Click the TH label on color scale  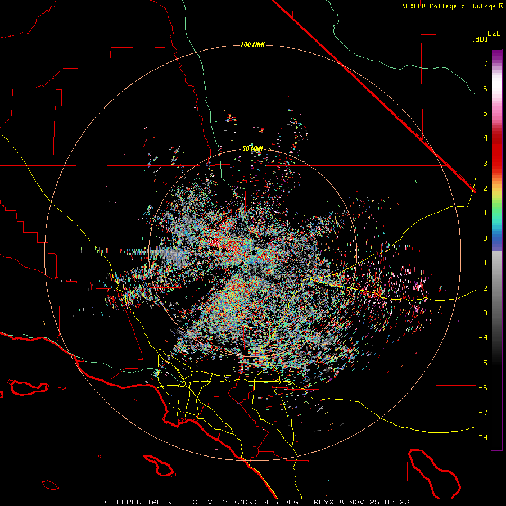tap(483, 438)
